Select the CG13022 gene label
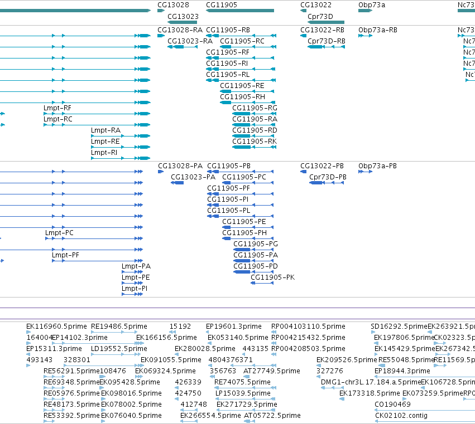The image size is (475, 424). point(316,5)
